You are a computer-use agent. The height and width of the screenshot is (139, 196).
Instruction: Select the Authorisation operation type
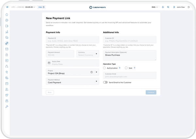point(105,68)
